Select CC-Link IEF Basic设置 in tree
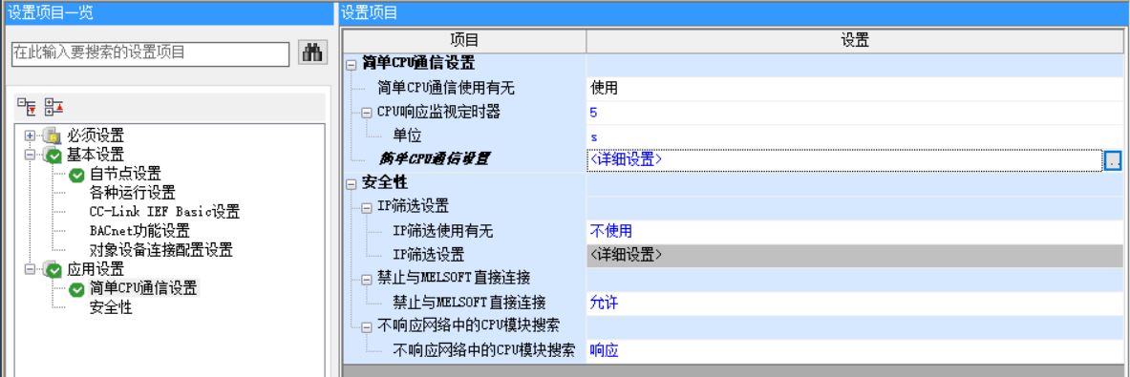Viewport: 1130px width, 377px height. 164,212
